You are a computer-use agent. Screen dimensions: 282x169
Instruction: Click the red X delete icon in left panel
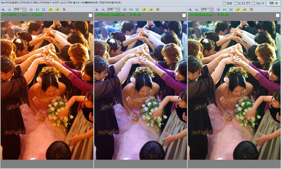[64, 10]
